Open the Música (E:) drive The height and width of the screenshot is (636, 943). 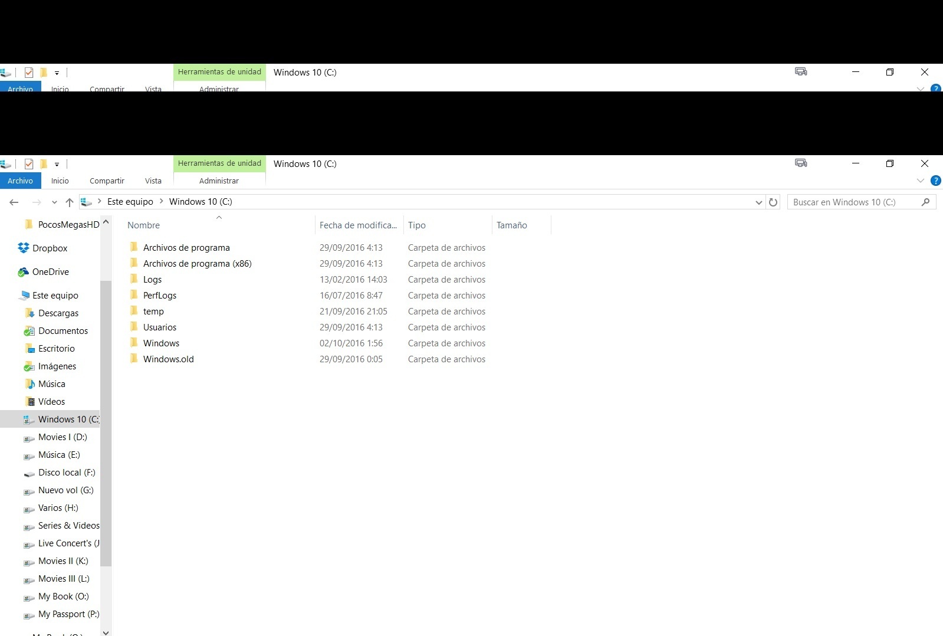(52, 455)
